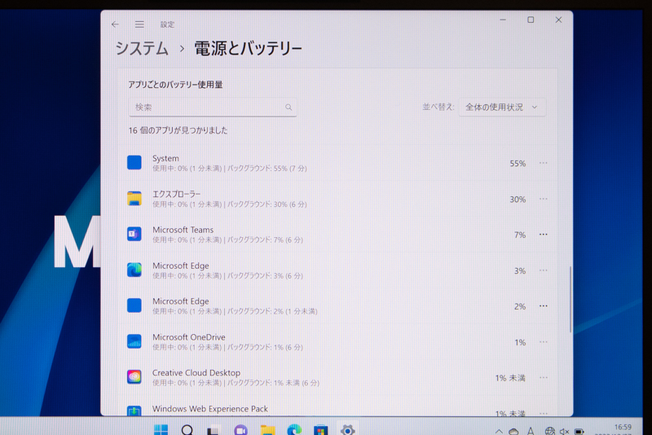Click the 7% usage value

point(520,235)
